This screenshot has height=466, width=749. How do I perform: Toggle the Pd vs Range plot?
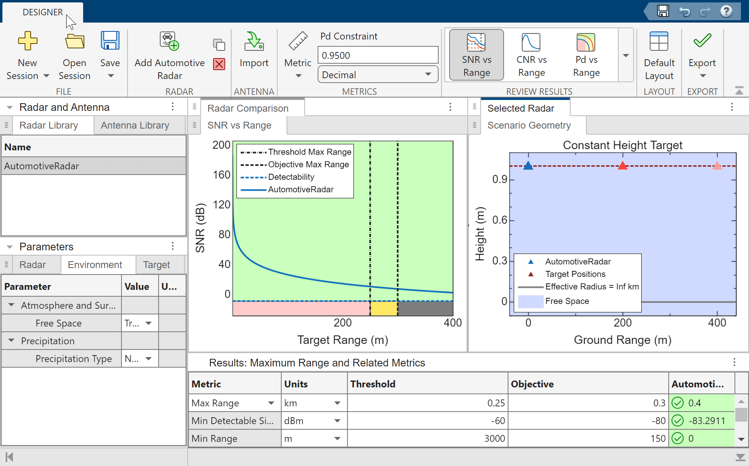coord(586,55)
